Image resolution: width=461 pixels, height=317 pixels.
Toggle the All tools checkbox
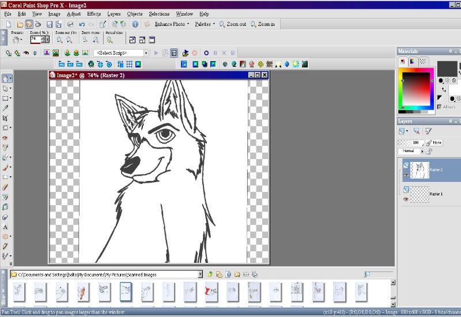click(x=439, y=107)
